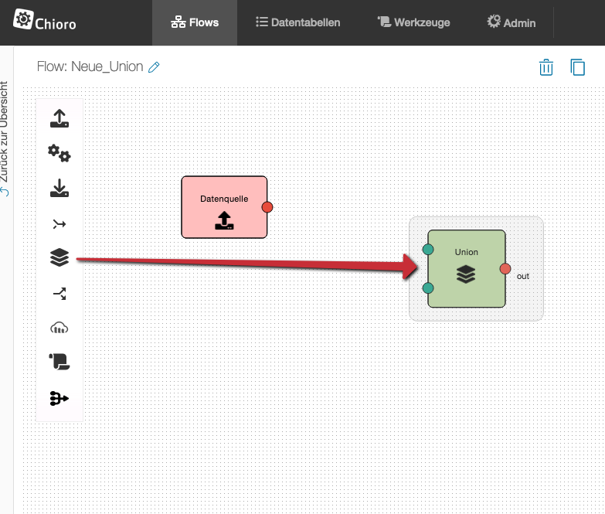Select the merge arrows tool in palette

tap(59, 224)
